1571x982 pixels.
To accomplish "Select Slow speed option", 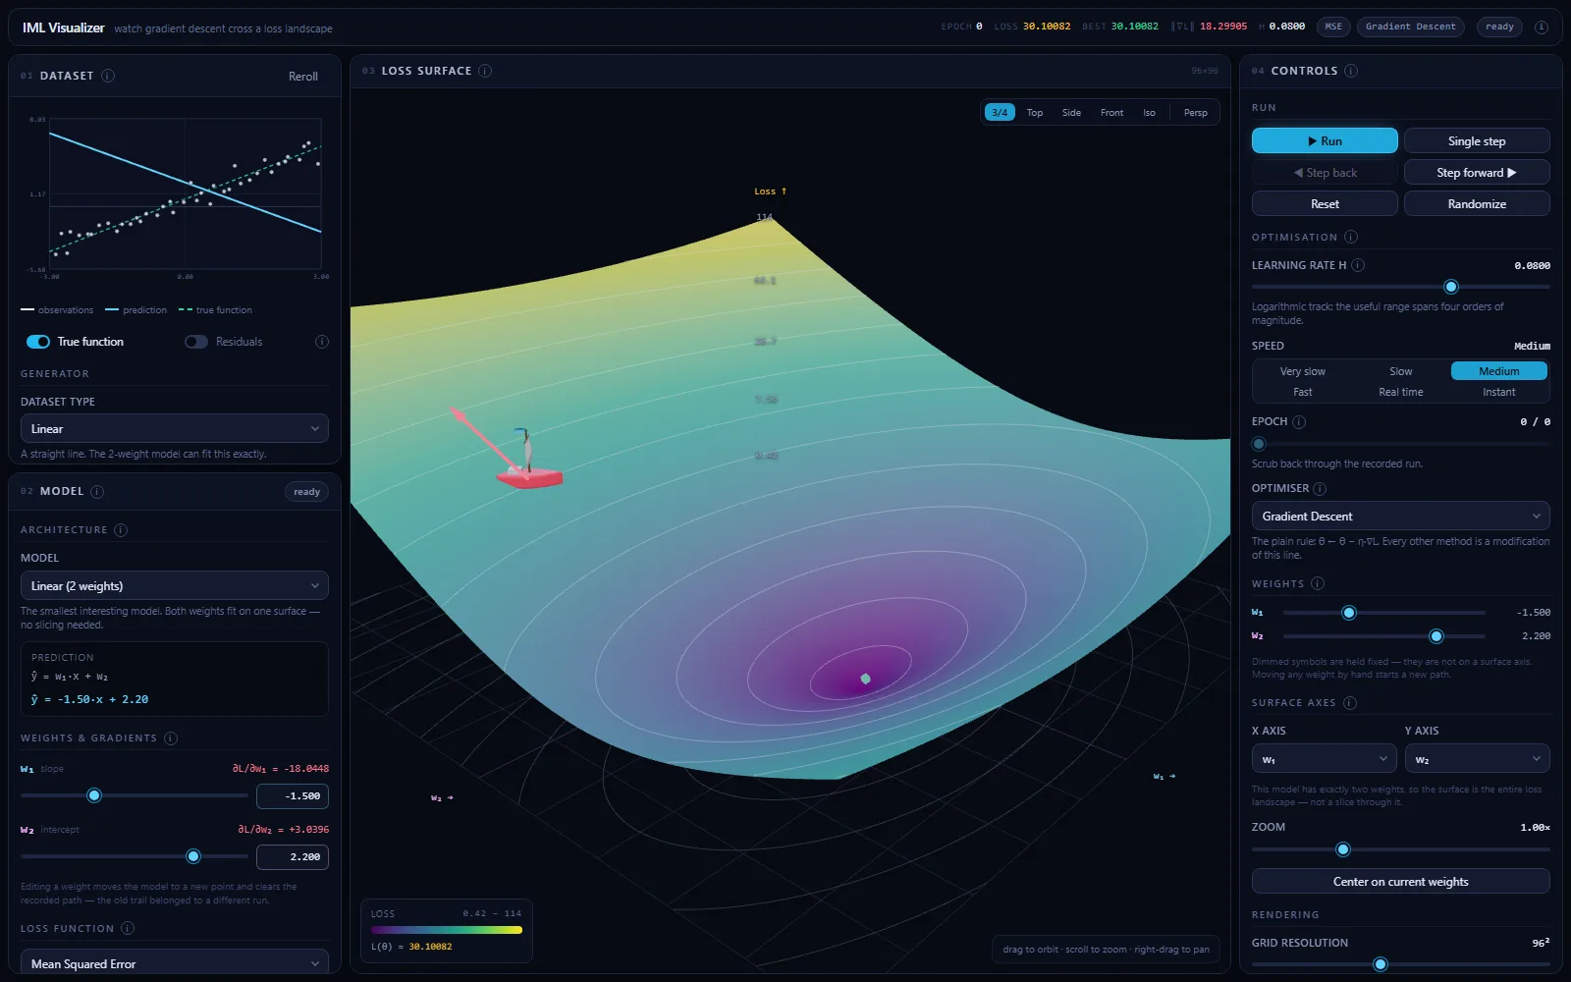I will point(1401,371).
